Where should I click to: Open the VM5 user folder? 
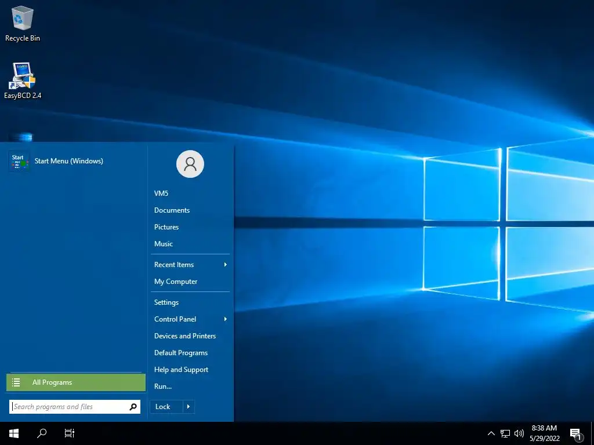161,194
